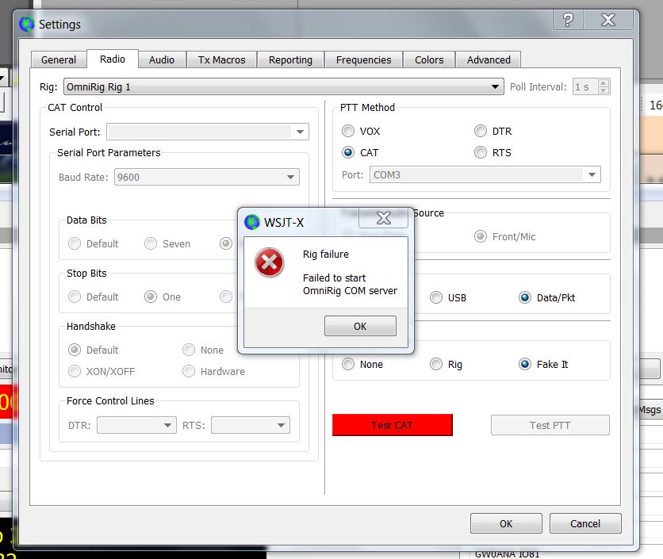663x559 pixels.
Task: Open the Advanced tab
Action: coord(489,59)
